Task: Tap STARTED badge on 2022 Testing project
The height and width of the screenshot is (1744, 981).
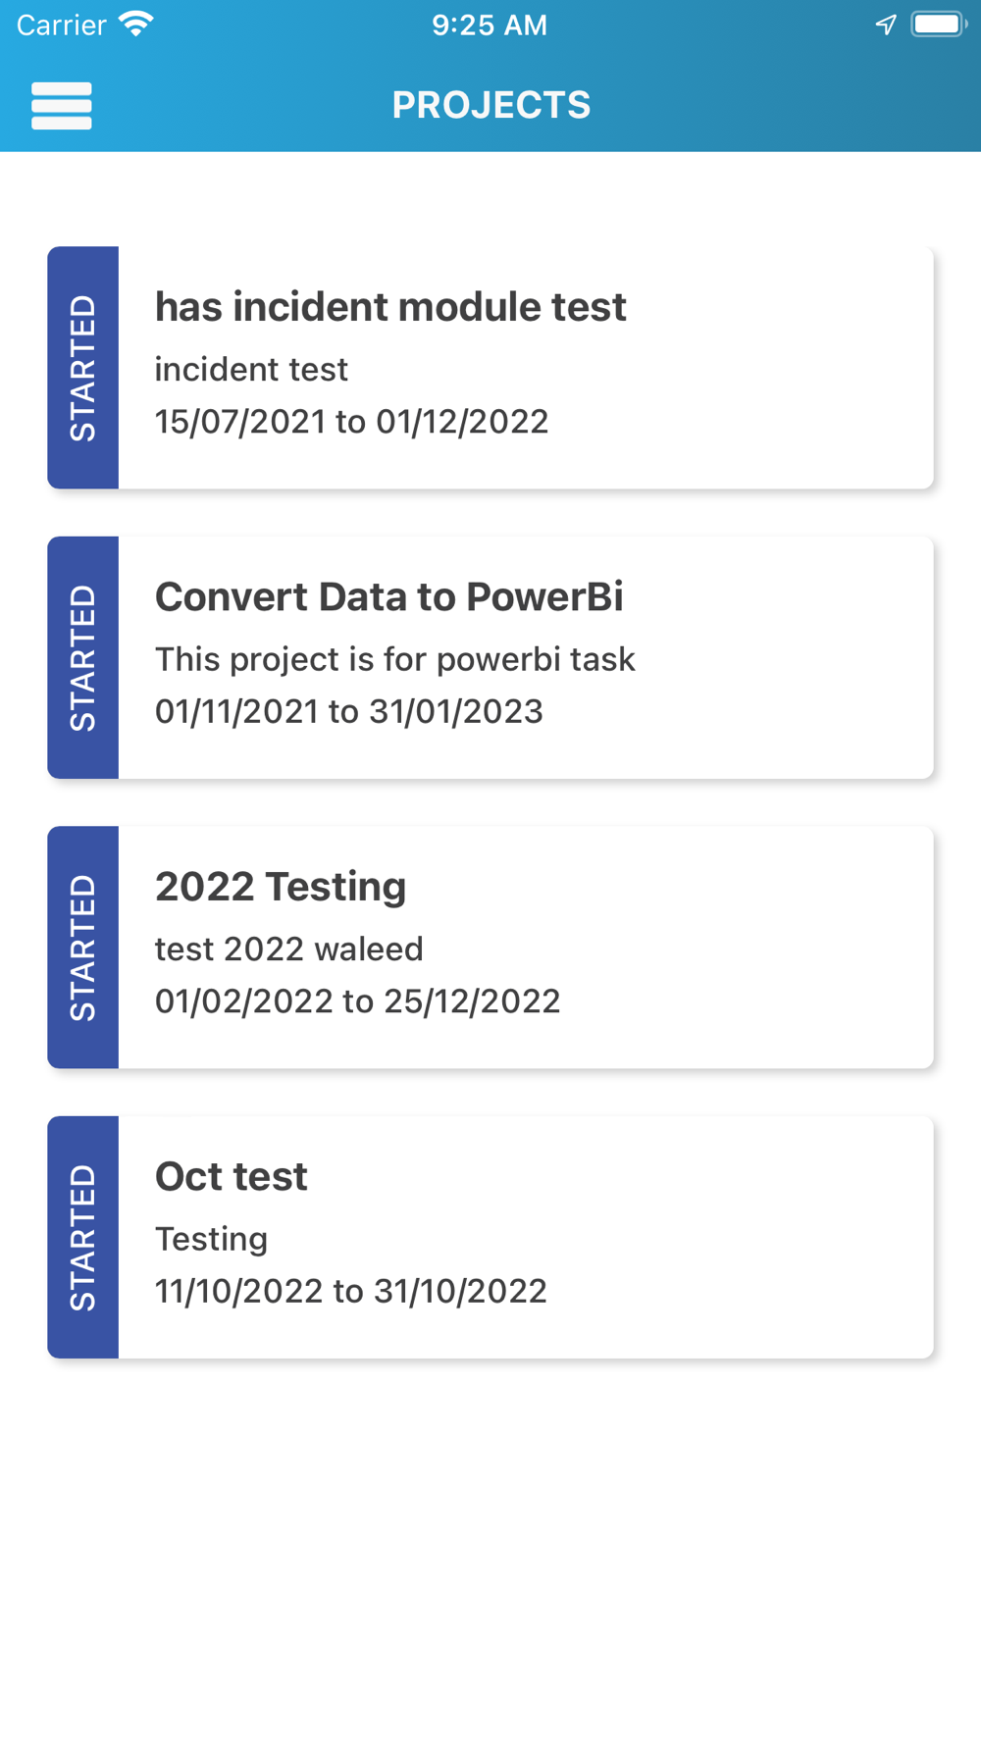Action: [x=83, y=948]
